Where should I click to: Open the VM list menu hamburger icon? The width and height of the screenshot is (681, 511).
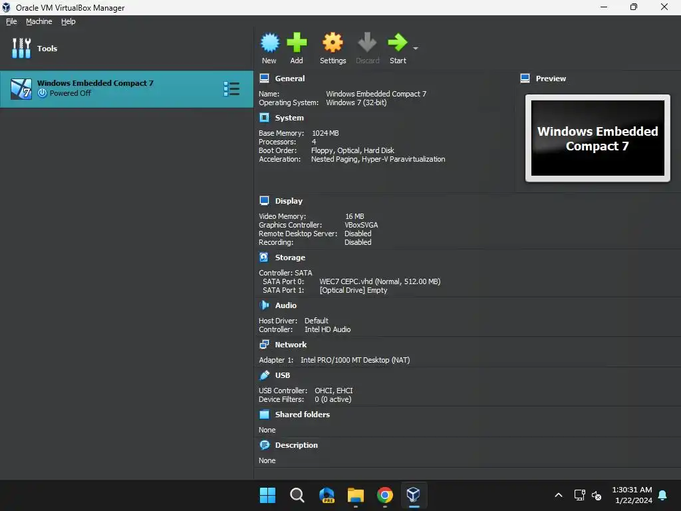pos(231,88)
